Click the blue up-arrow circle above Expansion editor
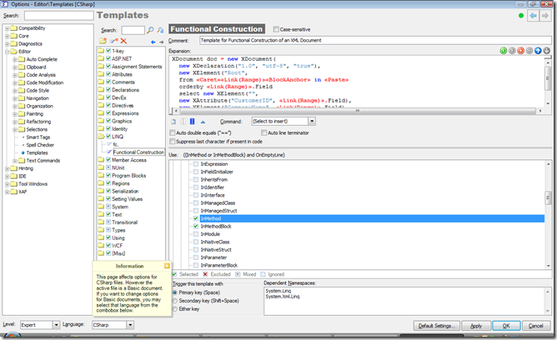Image resolution: width=557 pixels, height=340 pixels. (x=538, y=51)
